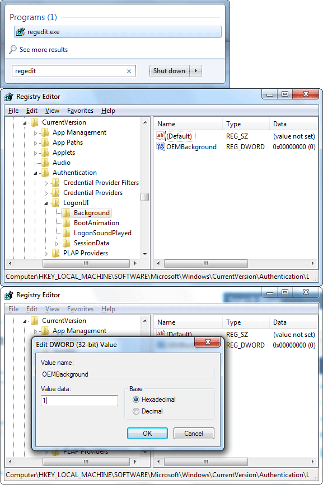The image size is (323, 485).
Task: Open the Favorites menu in upper Registry Editor
Action: [x=80, y=111]
